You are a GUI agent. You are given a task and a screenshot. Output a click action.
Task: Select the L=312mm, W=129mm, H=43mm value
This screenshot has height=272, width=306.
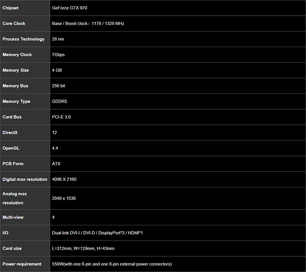(83, 248)
